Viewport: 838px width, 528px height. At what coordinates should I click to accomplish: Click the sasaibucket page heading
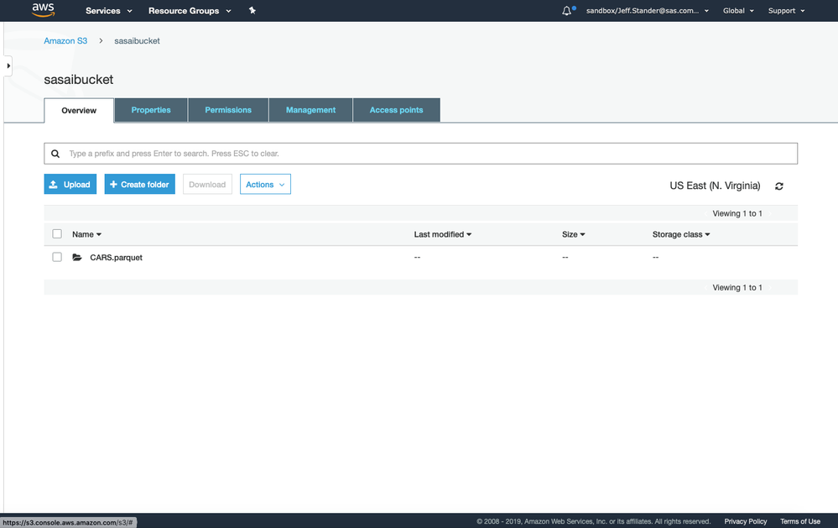(x=79, y=80)
